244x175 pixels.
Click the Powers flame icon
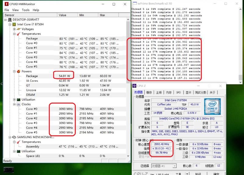[19, 71]
